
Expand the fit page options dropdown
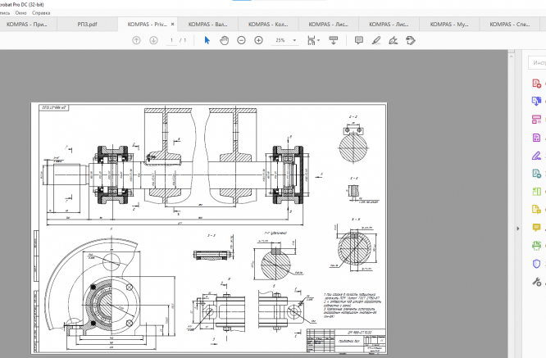coord(318,40)
